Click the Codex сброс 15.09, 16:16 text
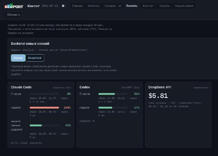The height and width of the screenshot is (156, 218). pyautogui.click(x=118, y=100)
